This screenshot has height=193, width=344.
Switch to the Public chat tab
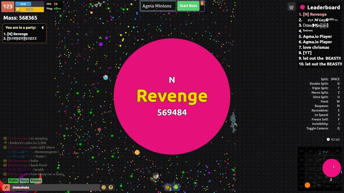pos(13,181)
